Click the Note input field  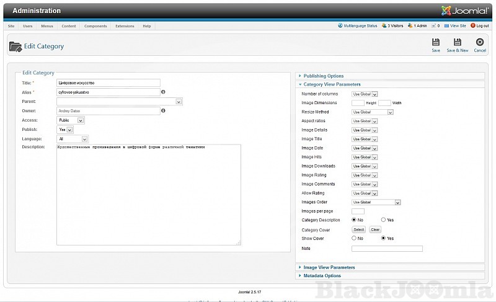click(x=387, y=249)
